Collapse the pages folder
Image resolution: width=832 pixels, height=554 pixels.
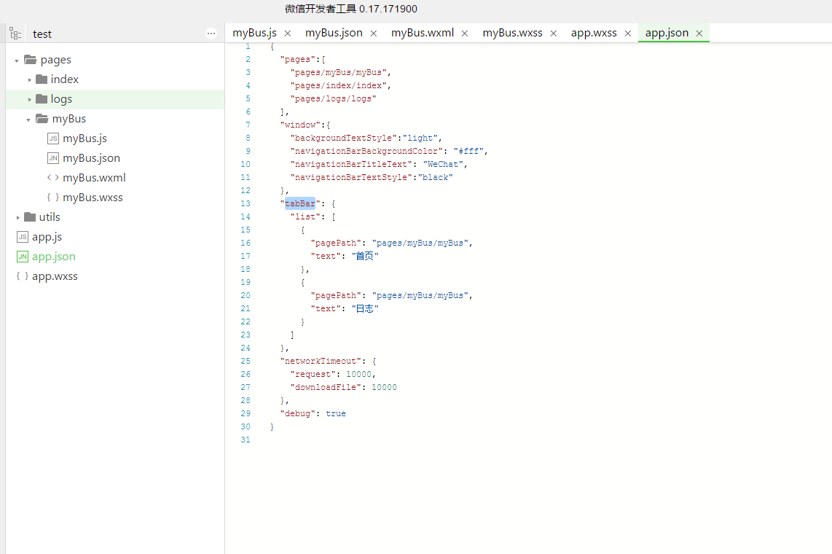click(x=17, y=61)
